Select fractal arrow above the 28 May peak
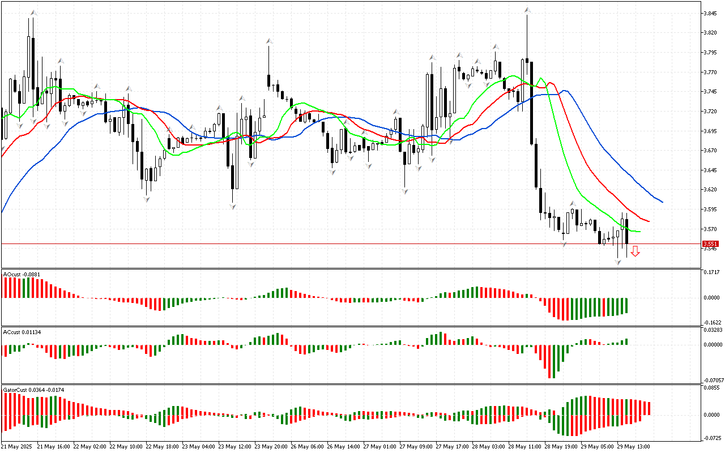 [527, 10]
